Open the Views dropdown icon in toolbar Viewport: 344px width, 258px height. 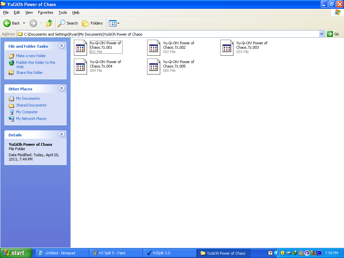pos(114,23)
